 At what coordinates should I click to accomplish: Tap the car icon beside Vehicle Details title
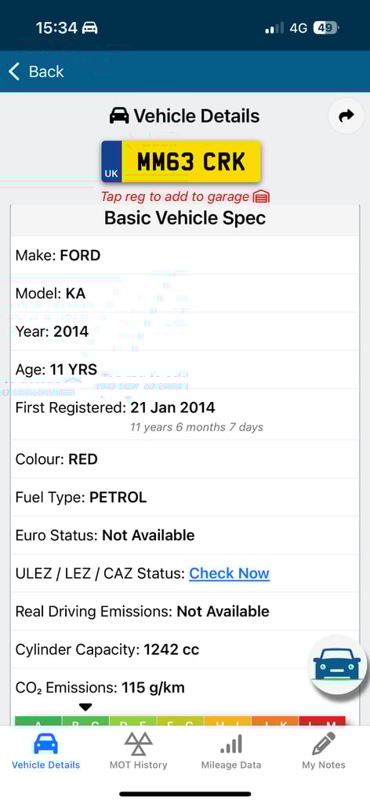pos(119,116)
